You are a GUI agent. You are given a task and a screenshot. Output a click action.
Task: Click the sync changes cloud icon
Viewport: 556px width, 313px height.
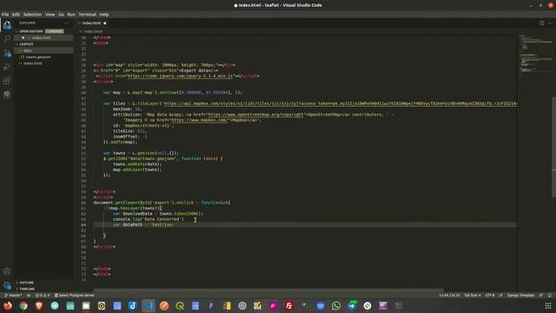click(x=29, y=295)
